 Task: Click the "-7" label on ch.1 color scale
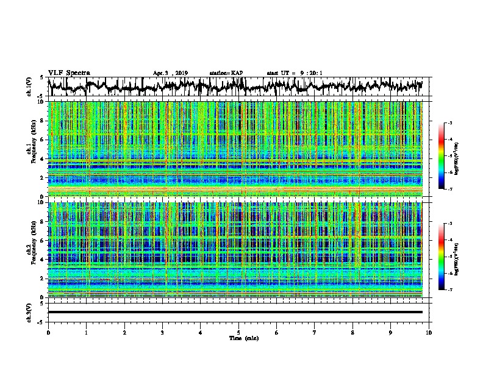click(x=449, y=189)
